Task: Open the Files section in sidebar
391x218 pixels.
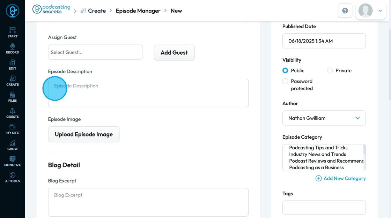Action: [x=12, y=97]
